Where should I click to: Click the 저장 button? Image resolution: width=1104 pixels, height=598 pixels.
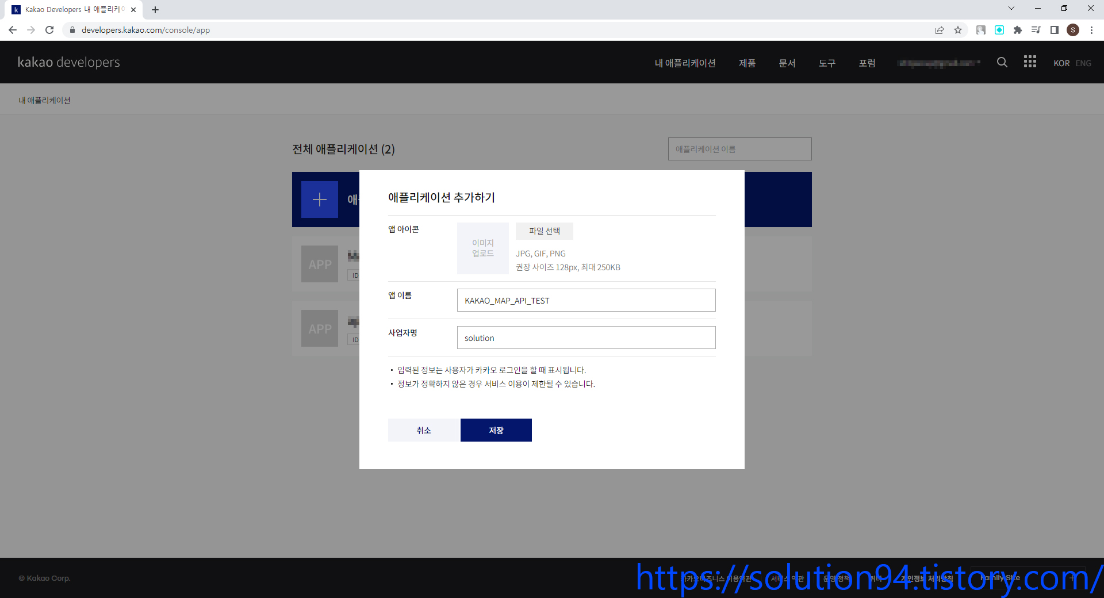click(x=496, y=430)
